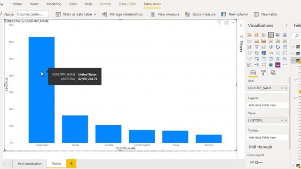This screenshot has width=301, height=169.
Task: Select the Matrix visual
Action: click(271, 59)
